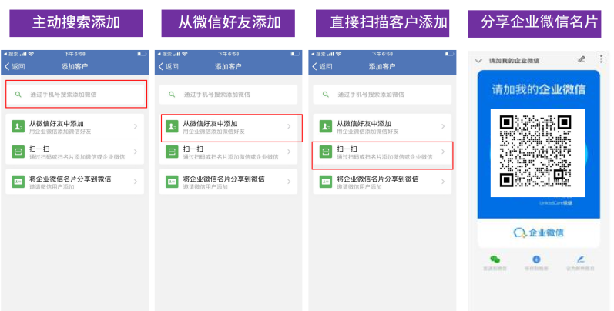Tap the feather icon below the QR card
Image resolution: width=614 pixels, height=311 pixels.
click(x=581, y=259)
